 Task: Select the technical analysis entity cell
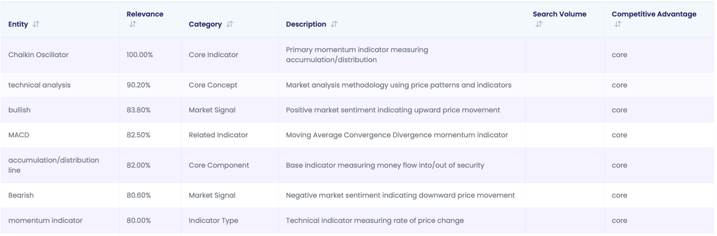click(x=39, y=85)
